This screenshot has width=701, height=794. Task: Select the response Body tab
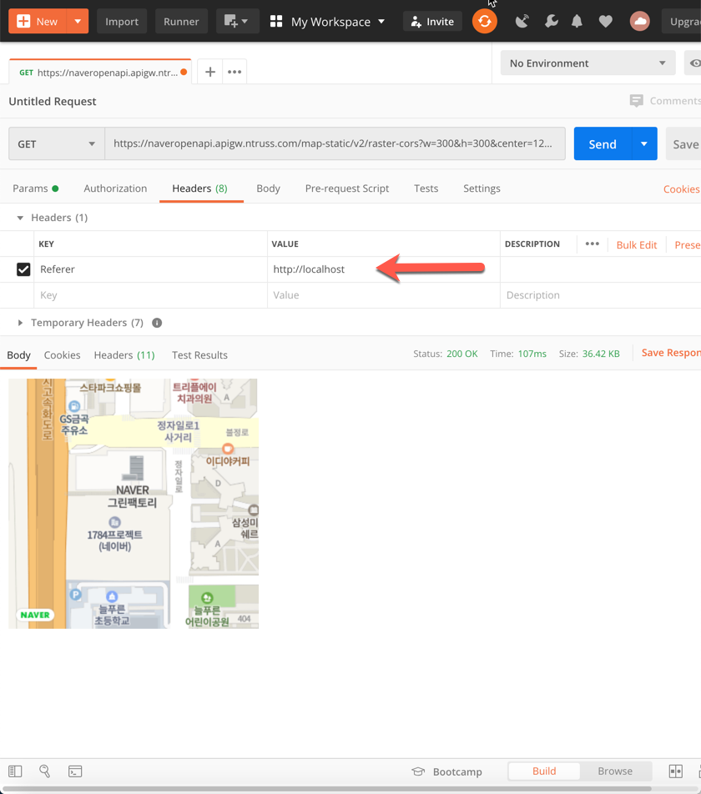click(x=18, y=355)
